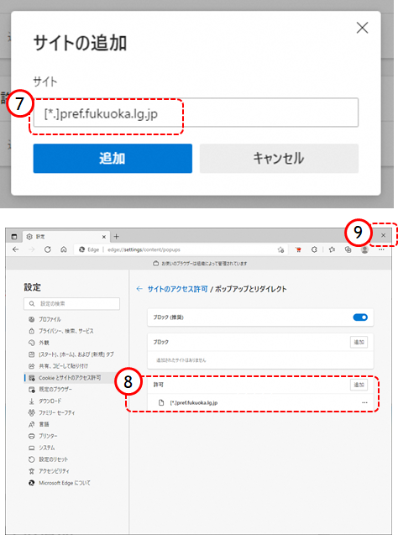Click the blue 追加 button in the dialog
The height and width of the screenshot is (535, 398).
(113, 158)
